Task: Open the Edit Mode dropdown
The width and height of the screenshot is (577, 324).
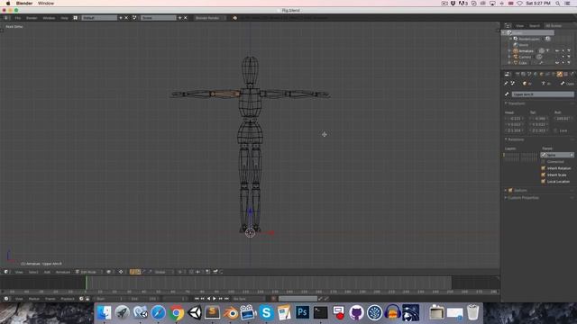Action: tap(88, 272)
